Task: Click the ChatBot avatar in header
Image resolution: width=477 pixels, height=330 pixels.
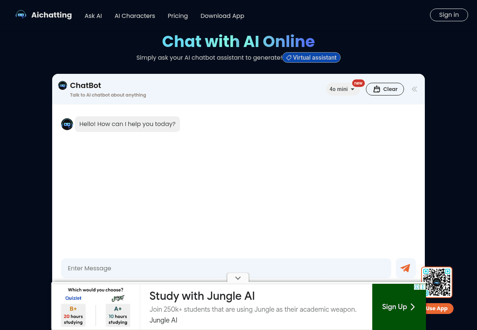Action: (x=63, y=85)
